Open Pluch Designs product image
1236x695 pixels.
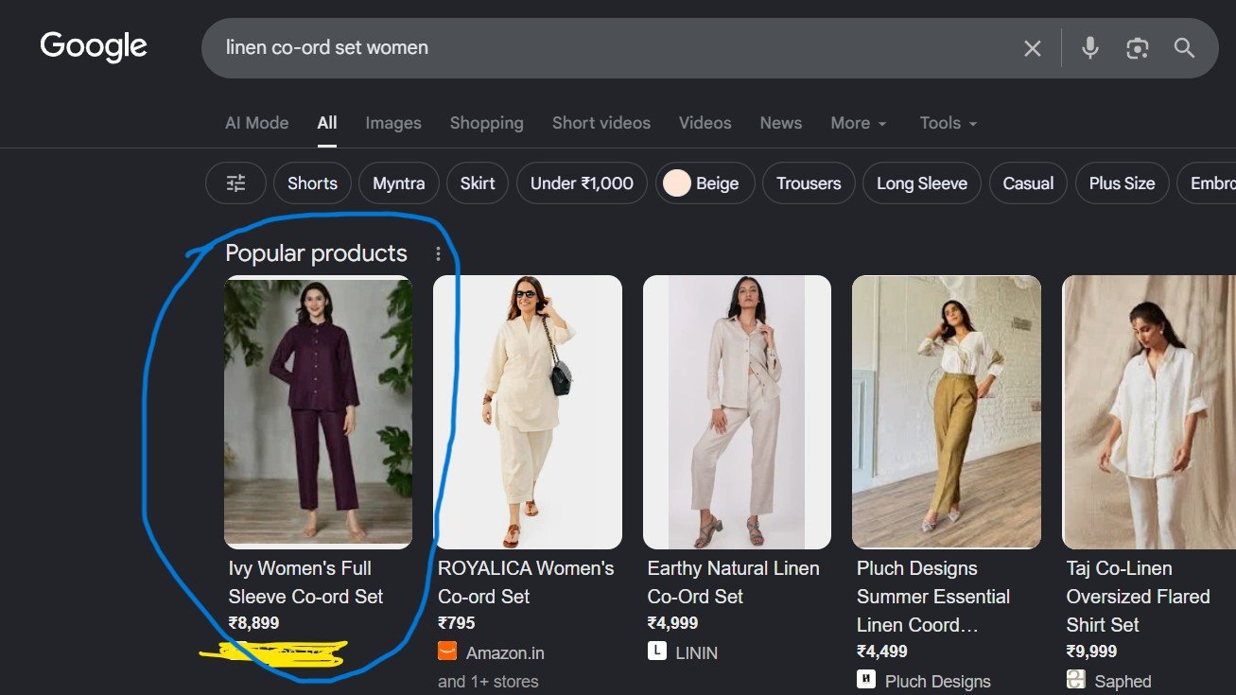[947, 411]
